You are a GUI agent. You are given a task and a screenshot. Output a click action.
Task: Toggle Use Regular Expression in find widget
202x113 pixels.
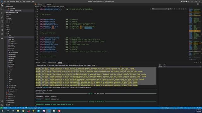click(x=170, y=9)
